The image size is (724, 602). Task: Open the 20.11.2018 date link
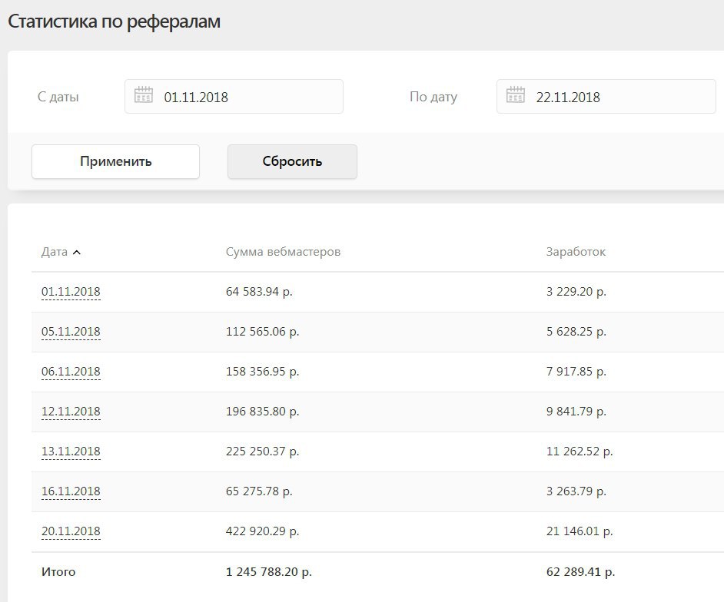[71, 531]
